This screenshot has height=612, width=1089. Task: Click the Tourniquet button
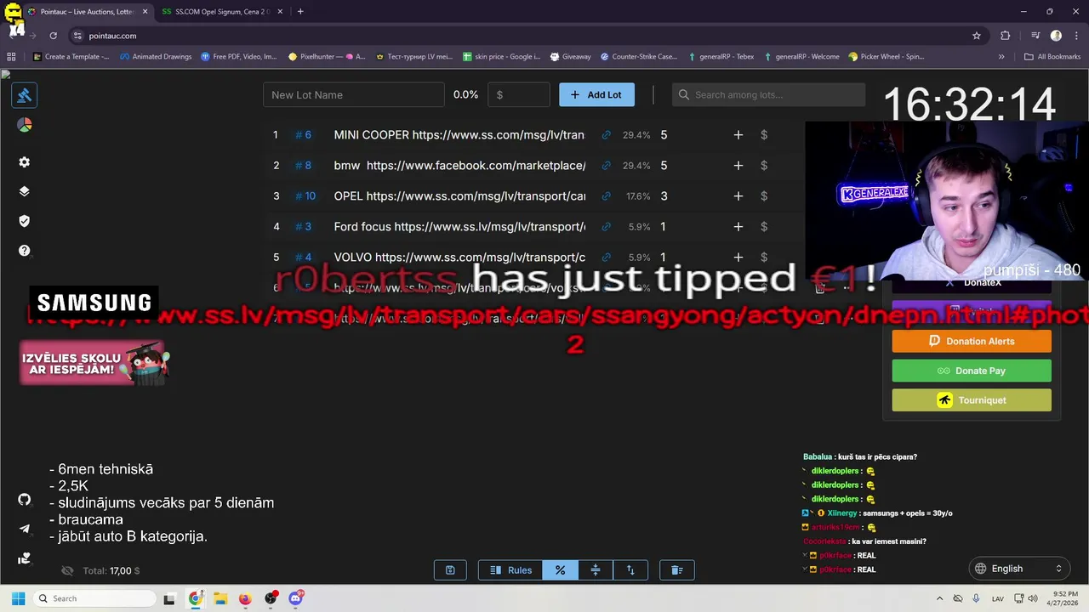point(972,400)
